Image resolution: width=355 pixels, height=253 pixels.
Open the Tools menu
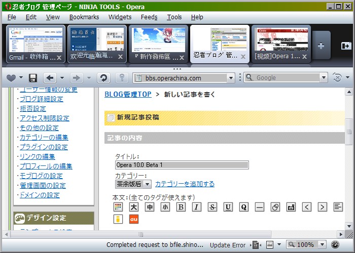(x=174, y=17)
